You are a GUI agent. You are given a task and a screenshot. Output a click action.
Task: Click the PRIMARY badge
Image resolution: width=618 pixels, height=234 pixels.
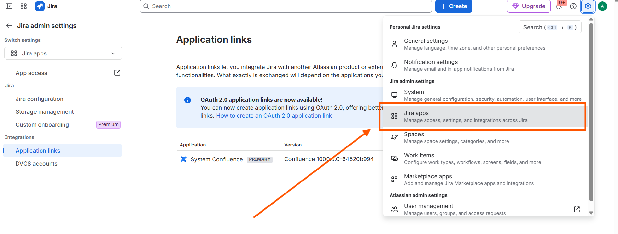click(x=260, y=159)
